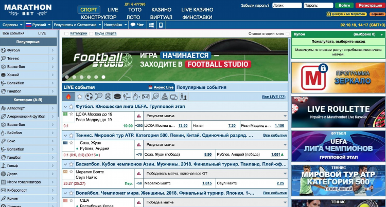Image resolution: width=386 pixels, height=207 pixels.
Task: Open Анонс Live calendar link
Action: 161,87
